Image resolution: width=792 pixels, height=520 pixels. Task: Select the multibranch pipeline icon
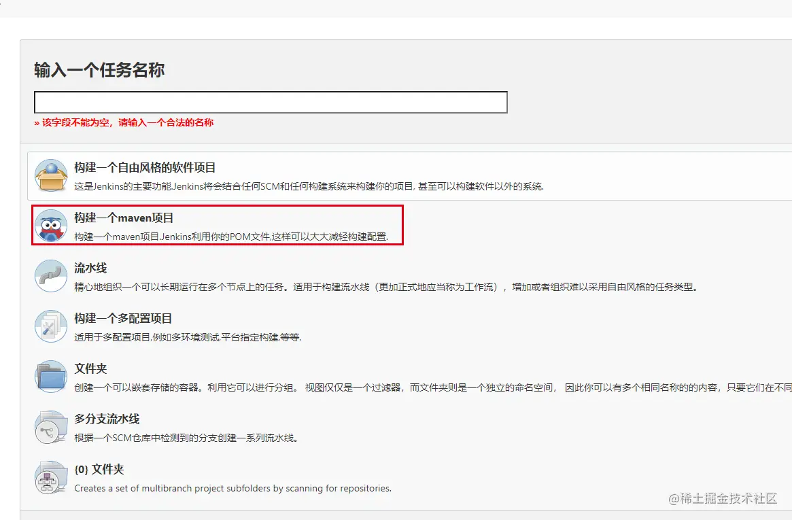pos(51,427)
